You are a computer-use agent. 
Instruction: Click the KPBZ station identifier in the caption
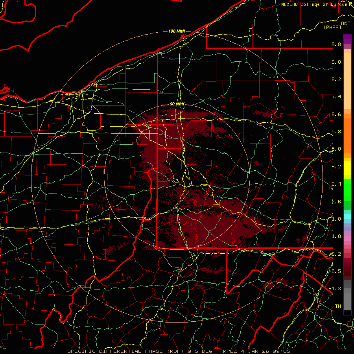click(x=231, y=351)
